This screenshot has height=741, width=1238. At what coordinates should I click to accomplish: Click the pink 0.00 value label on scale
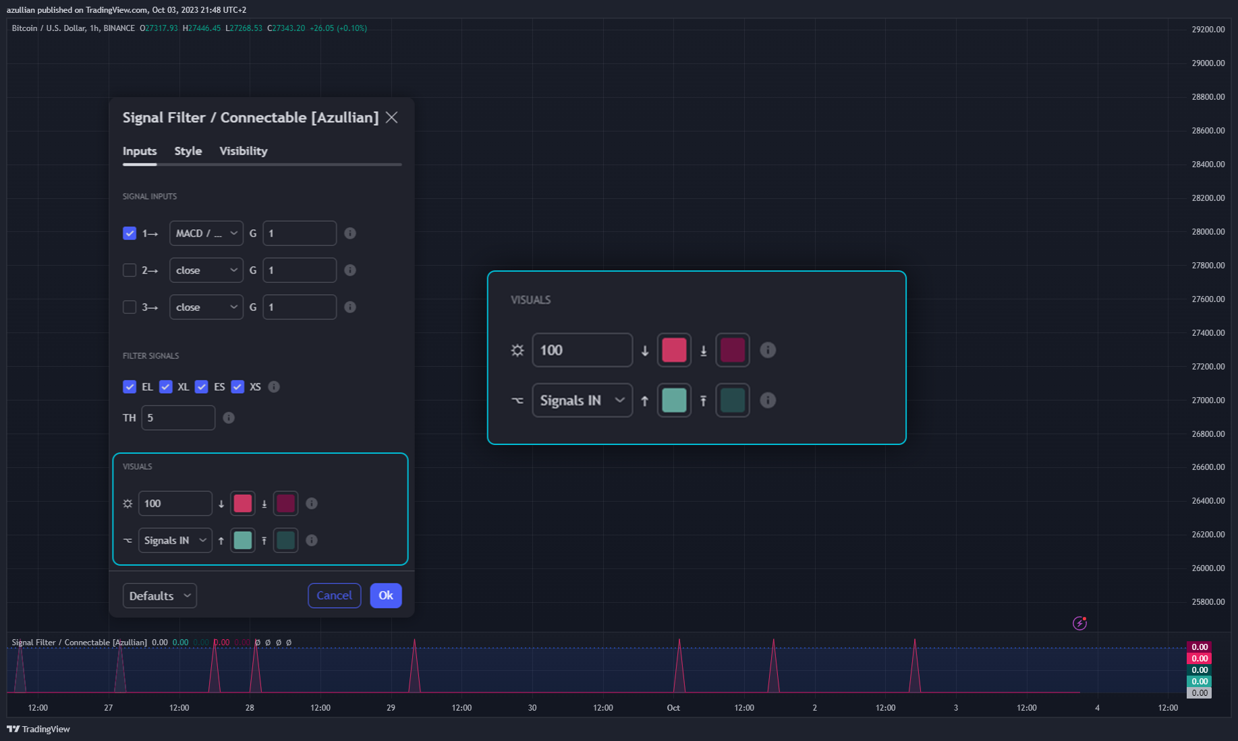(1200, 659)
